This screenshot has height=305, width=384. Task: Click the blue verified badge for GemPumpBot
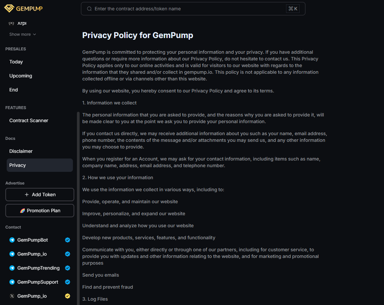pos(68,240)
